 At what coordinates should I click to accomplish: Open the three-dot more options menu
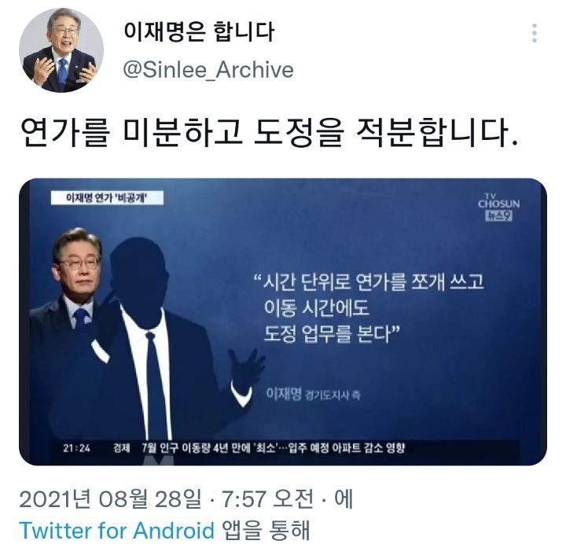click(x=535, y=33)
